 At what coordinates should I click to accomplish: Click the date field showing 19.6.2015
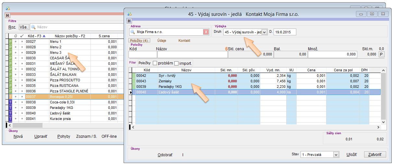[285, 32]
